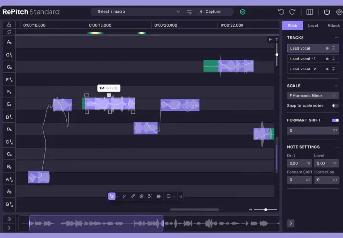Click the trash delete icon
The image size is (343, 238).
pos(9,219)
